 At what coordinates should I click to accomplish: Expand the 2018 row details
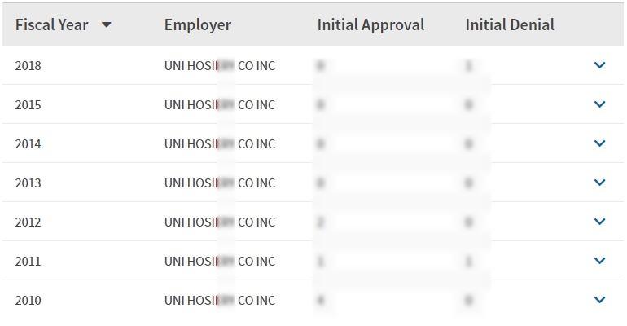click(x=600, y=65)
